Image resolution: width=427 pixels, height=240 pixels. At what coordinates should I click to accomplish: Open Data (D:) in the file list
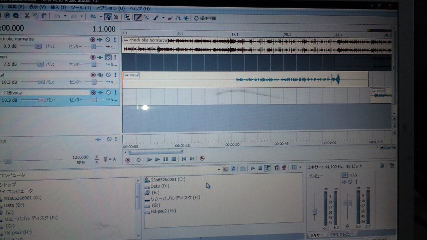click(x=160, y=185)
